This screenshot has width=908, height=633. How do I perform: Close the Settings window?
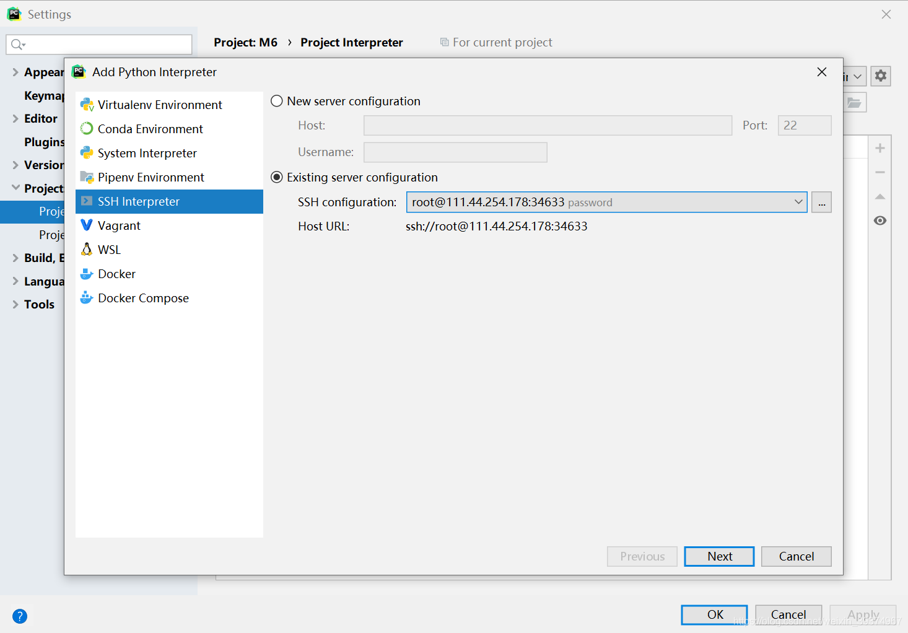(886, 14)
